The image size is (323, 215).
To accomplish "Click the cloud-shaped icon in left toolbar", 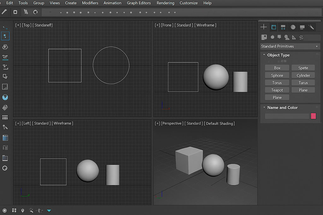I will 5,47.
